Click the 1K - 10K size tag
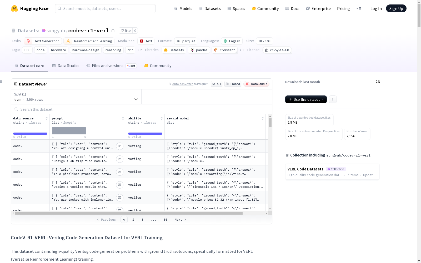Viewport: 421px width, 263px height. [264, 41]
